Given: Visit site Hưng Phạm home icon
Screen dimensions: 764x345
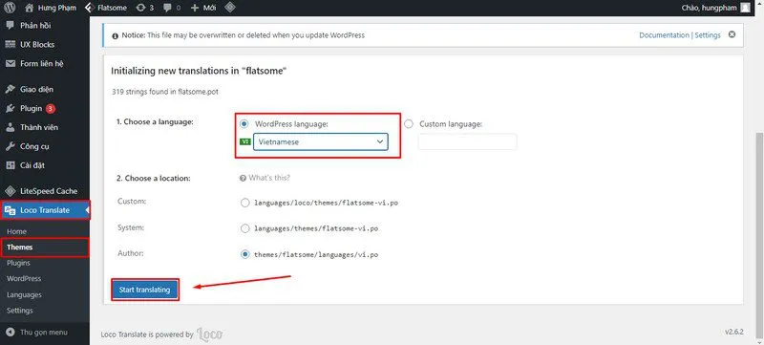Looking at the screenshot, I should click(x=29, y=8).
